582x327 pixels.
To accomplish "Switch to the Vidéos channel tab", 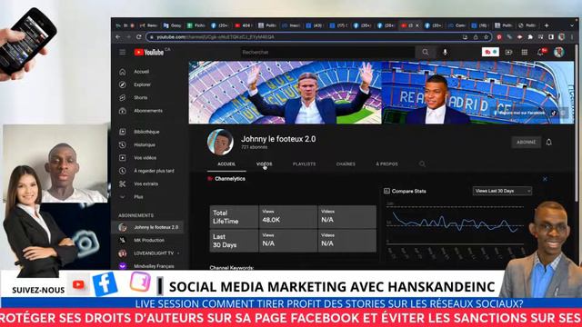I will coord(265,163).
